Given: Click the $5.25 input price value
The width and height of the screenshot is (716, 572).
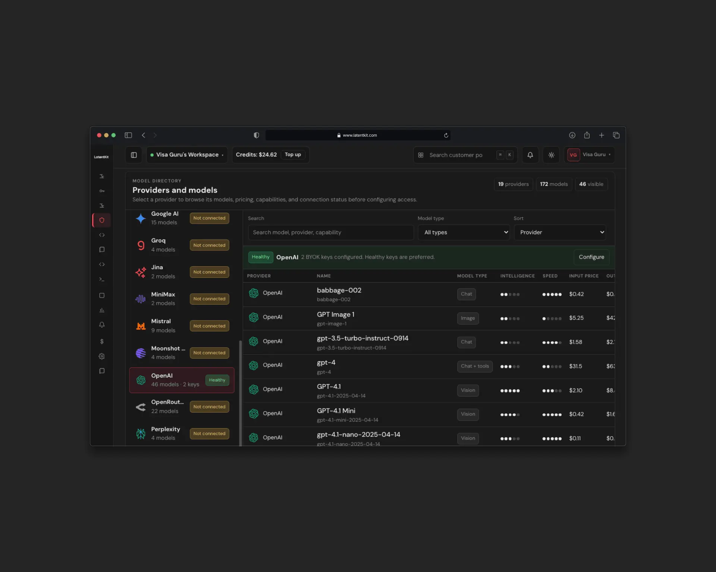Looking at the screenshot, I should pos(576,318).
